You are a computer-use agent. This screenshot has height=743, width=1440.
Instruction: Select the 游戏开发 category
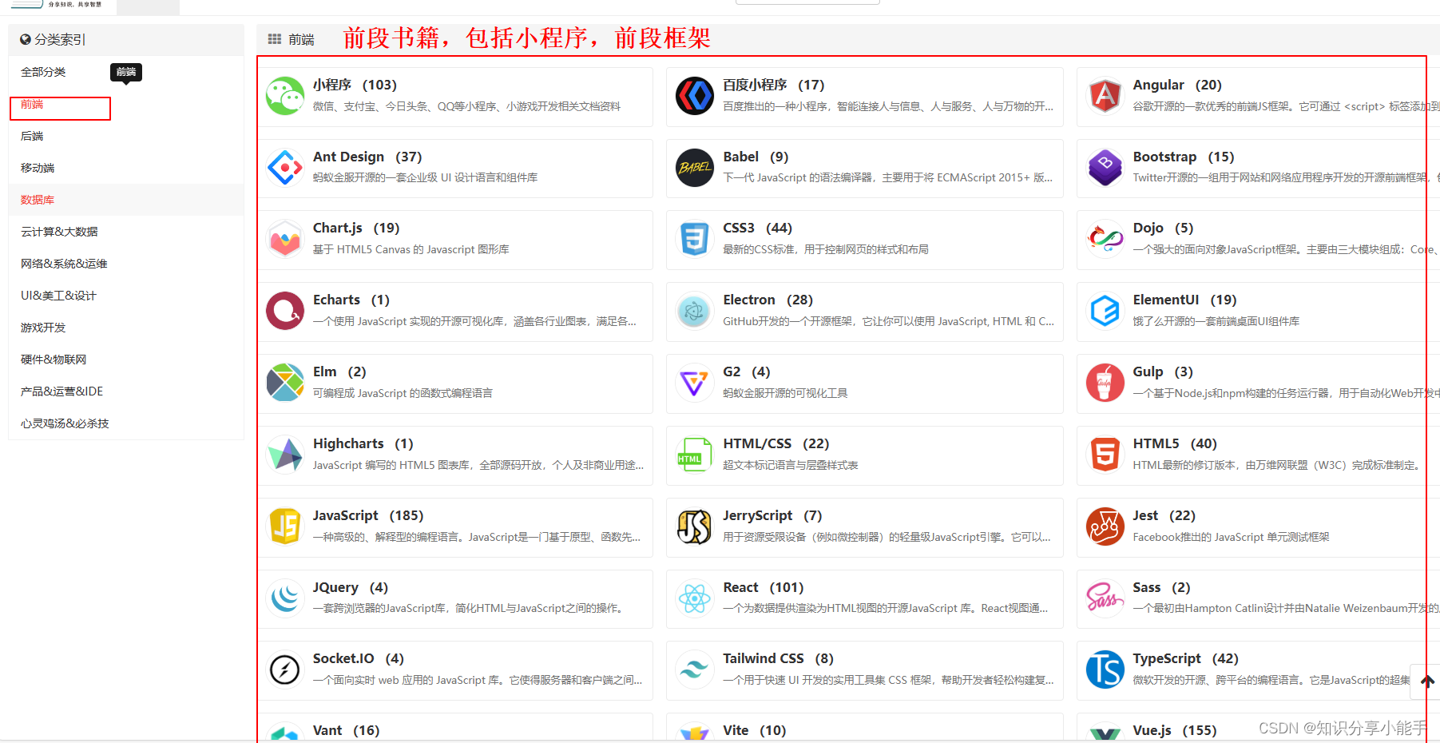pos(43,328)
